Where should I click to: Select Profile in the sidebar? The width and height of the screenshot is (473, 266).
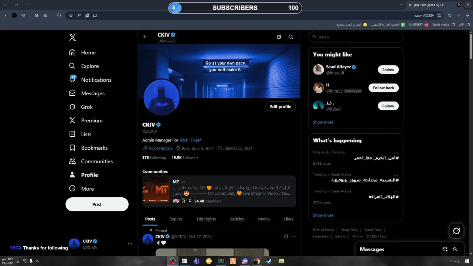tap(84, 175)
